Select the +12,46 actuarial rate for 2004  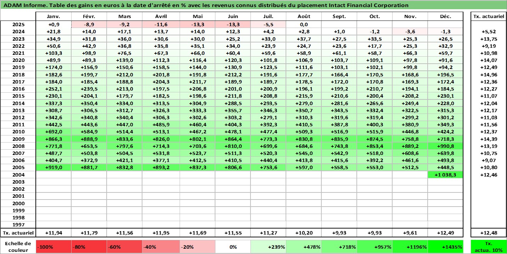(489, 175)
